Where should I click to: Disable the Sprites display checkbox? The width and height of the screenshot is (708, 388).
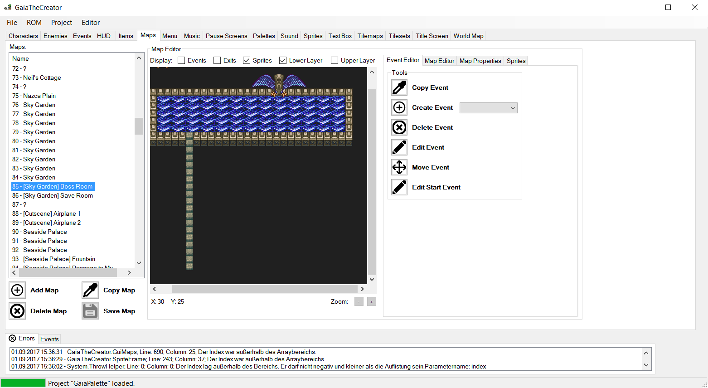(x=246, y=60)
